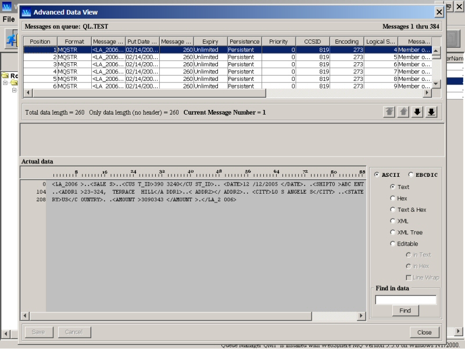Click the running man toolbar icon
Image resolution: width=465 pixels, height=349 pixels.
point(11,38)
